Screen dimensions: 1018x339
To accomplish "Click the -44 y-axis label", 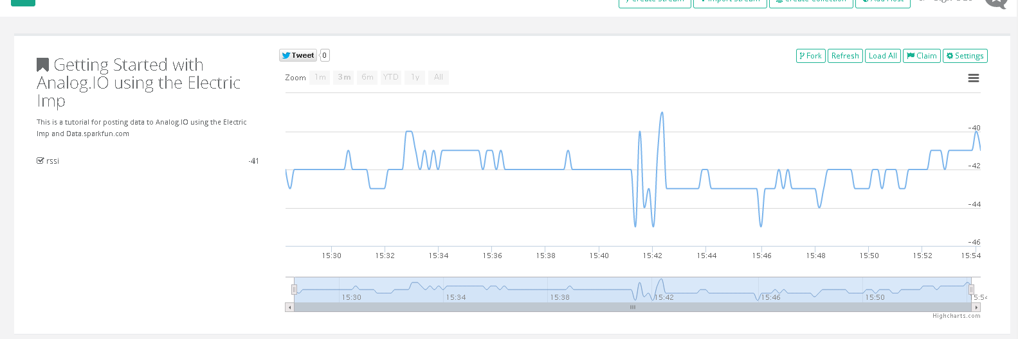I will [974, 204].
